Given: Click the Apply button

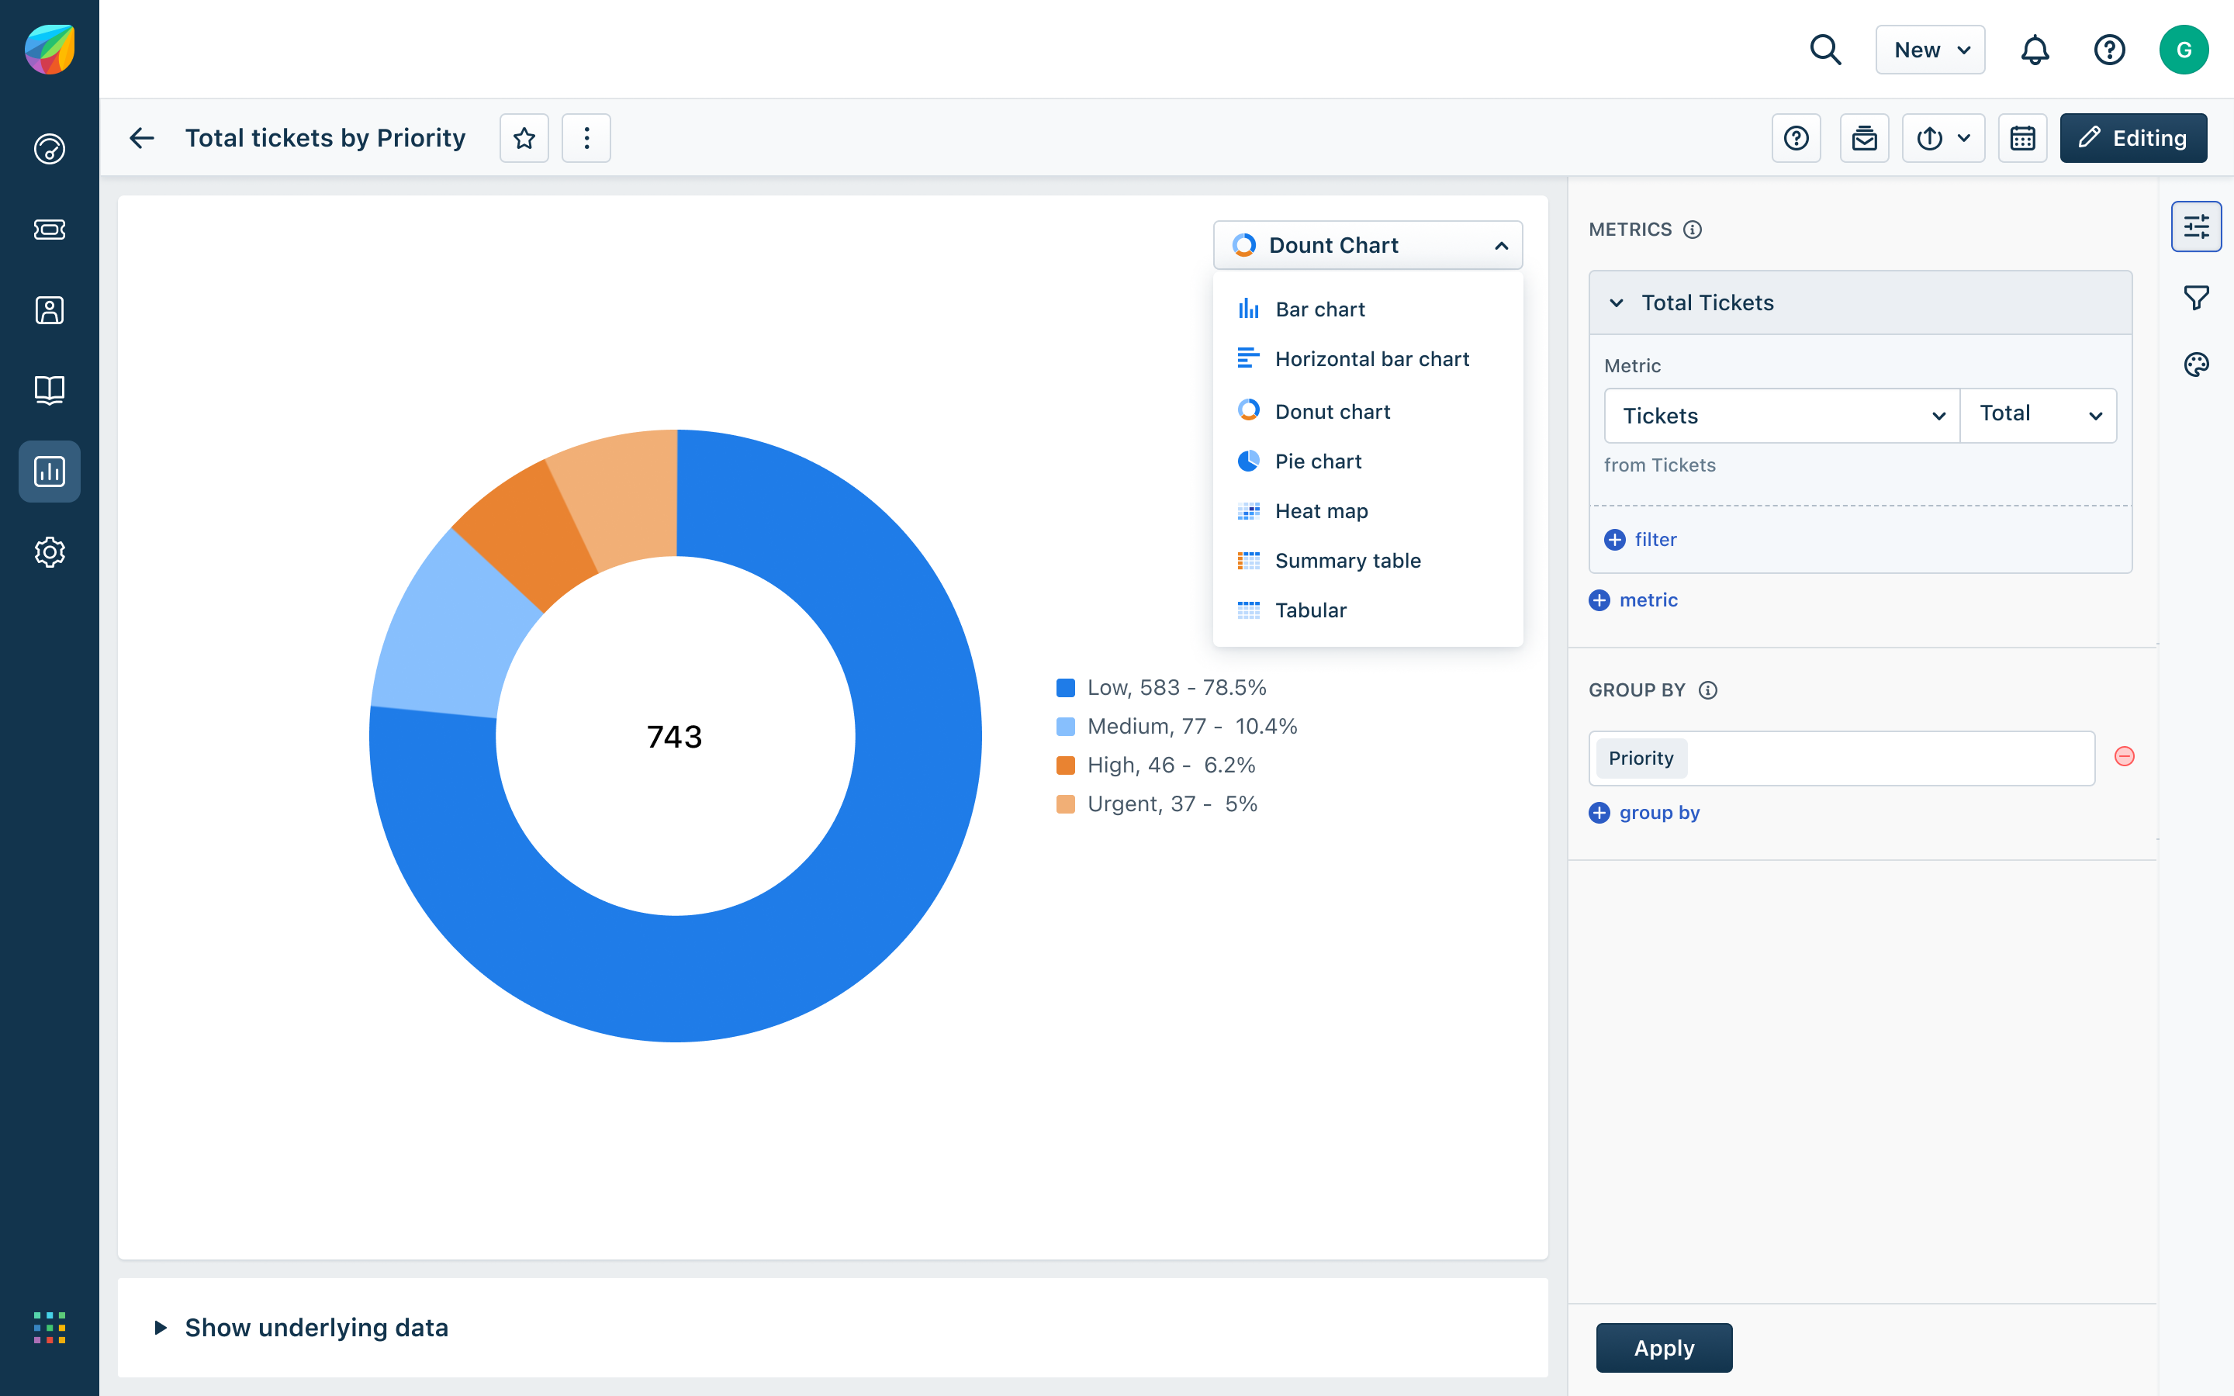Looking at the screenshot, I should (x=1664, y=1348).
